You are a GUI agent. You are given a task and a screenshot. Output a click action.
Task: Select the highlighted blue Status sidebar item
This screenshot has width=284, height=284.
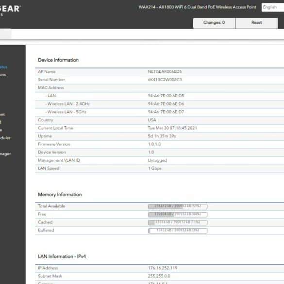[x=3, y=67]
